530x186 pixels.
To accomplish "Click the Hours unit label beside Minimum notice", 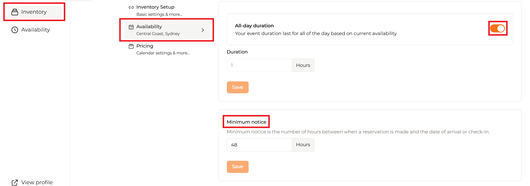I will [303, 145].
